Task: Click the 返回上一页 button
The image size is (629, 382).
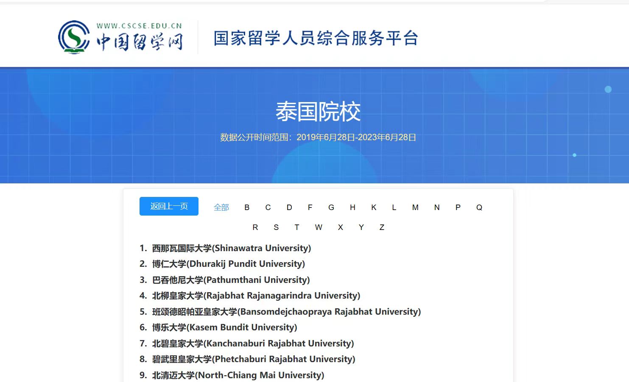Action: (169, 206)
